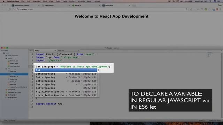Click the import logo code line
Image resolution: width=223 pixels, height=125 pixels.
click(58, 57)
